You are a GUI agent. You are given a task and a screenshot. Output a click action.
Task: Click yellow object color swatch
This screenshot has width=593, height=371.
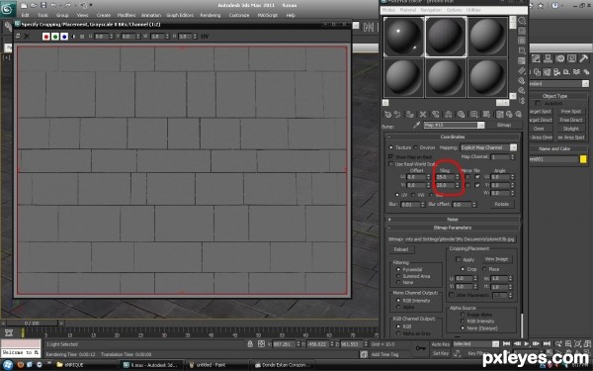583,159
